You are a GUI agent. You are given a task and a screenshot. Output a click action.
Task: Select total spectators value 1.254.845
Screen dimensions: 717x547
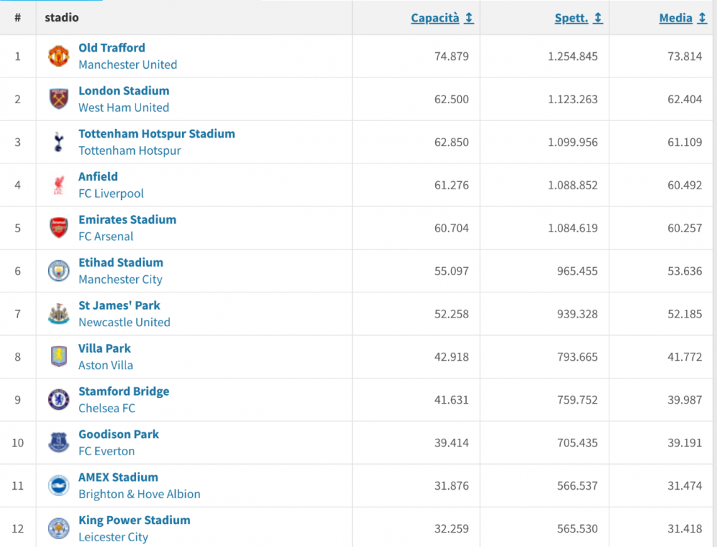click(x=572, y=56)
